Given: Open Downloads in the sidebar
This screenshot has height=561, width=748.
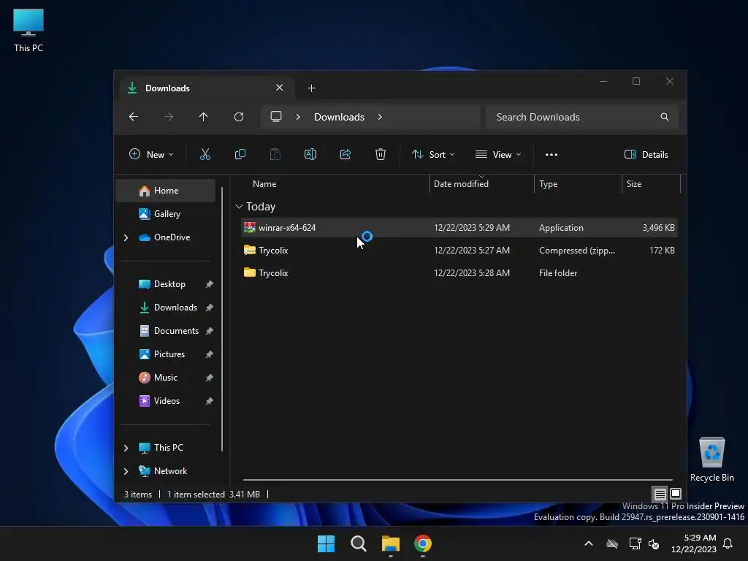Looking at the screenshot, I should click(175, 308).
